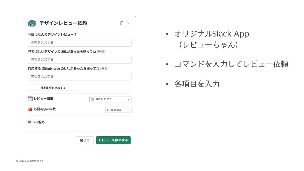The height and width of the screenshot is (171, 304).
Task: Open the dialog in a new window icon
Action: click(121, 23)
